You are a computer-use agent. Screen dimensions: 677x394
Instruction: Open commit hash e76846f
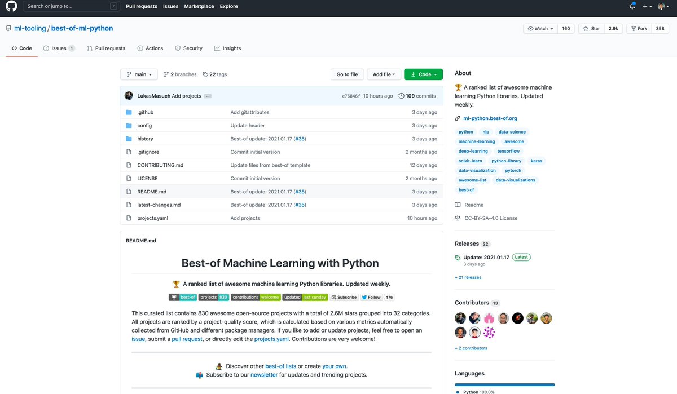[x=351, y=96]
